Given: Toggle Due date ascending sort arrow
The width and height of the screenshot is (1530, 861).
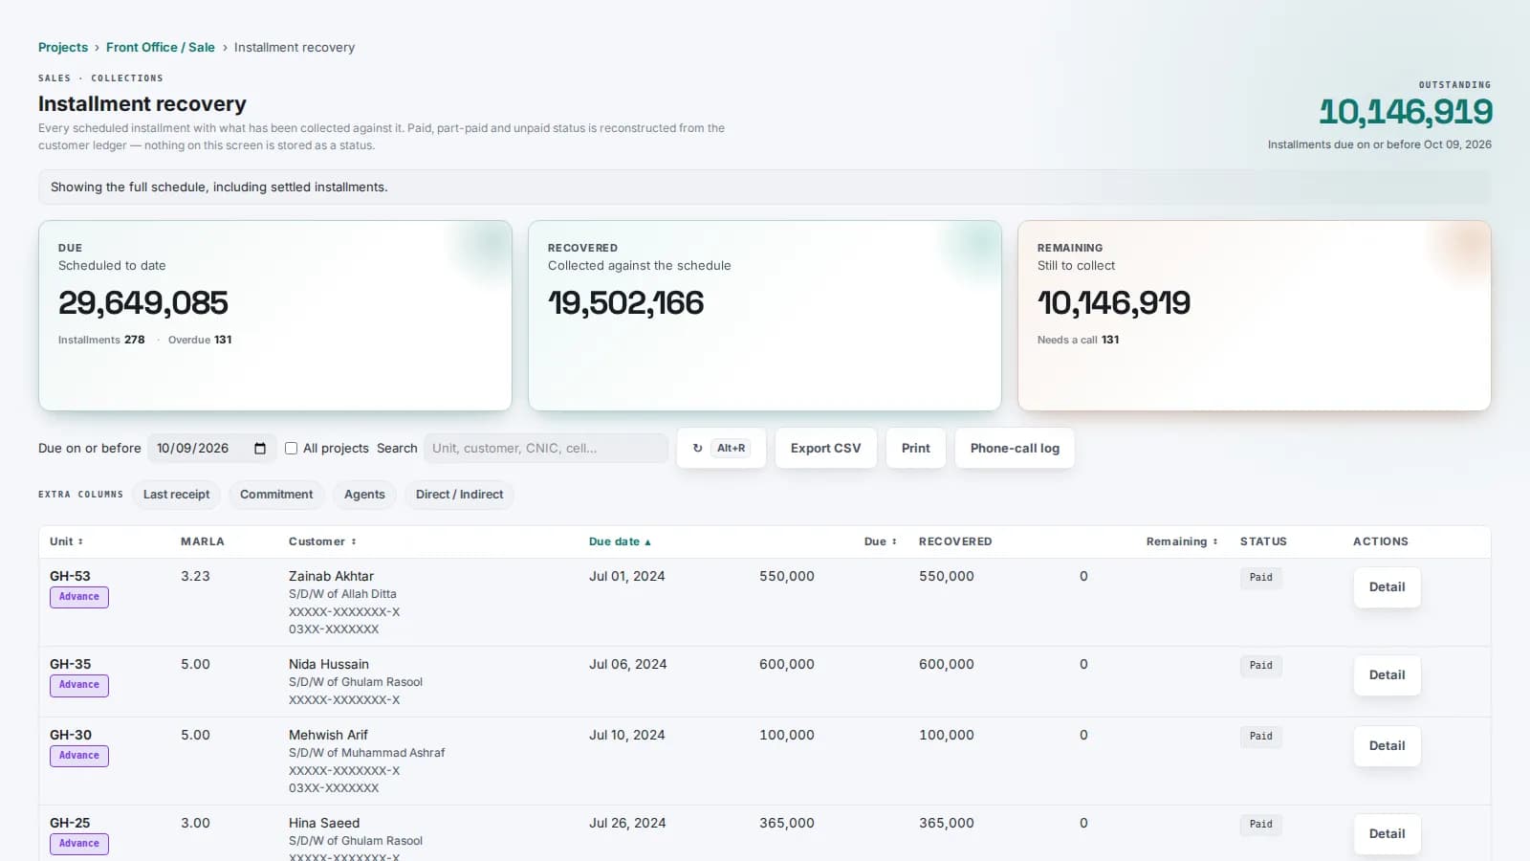Looking at the screenshot, I should tap(647, 541).
